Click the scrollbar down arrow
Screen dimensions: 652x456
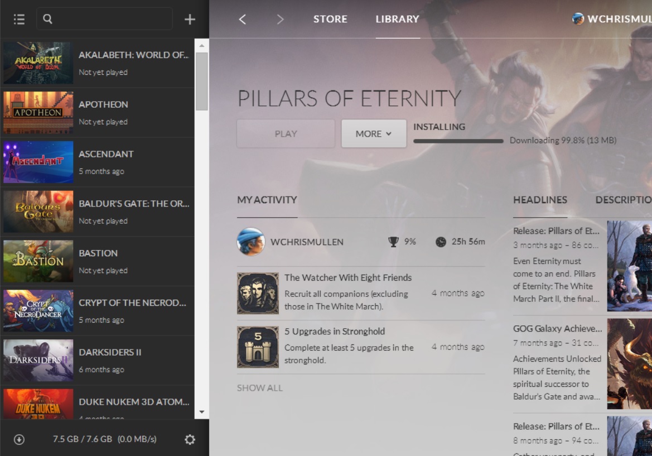coord(202,412)
